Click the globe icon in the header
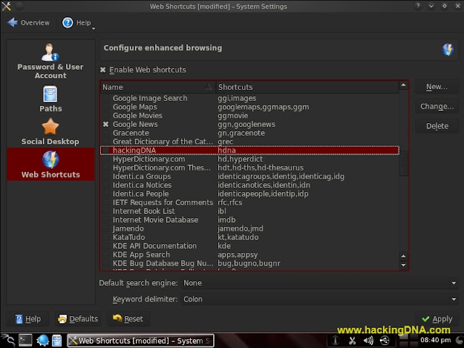464x348 pixels. (x=448, y=49)
